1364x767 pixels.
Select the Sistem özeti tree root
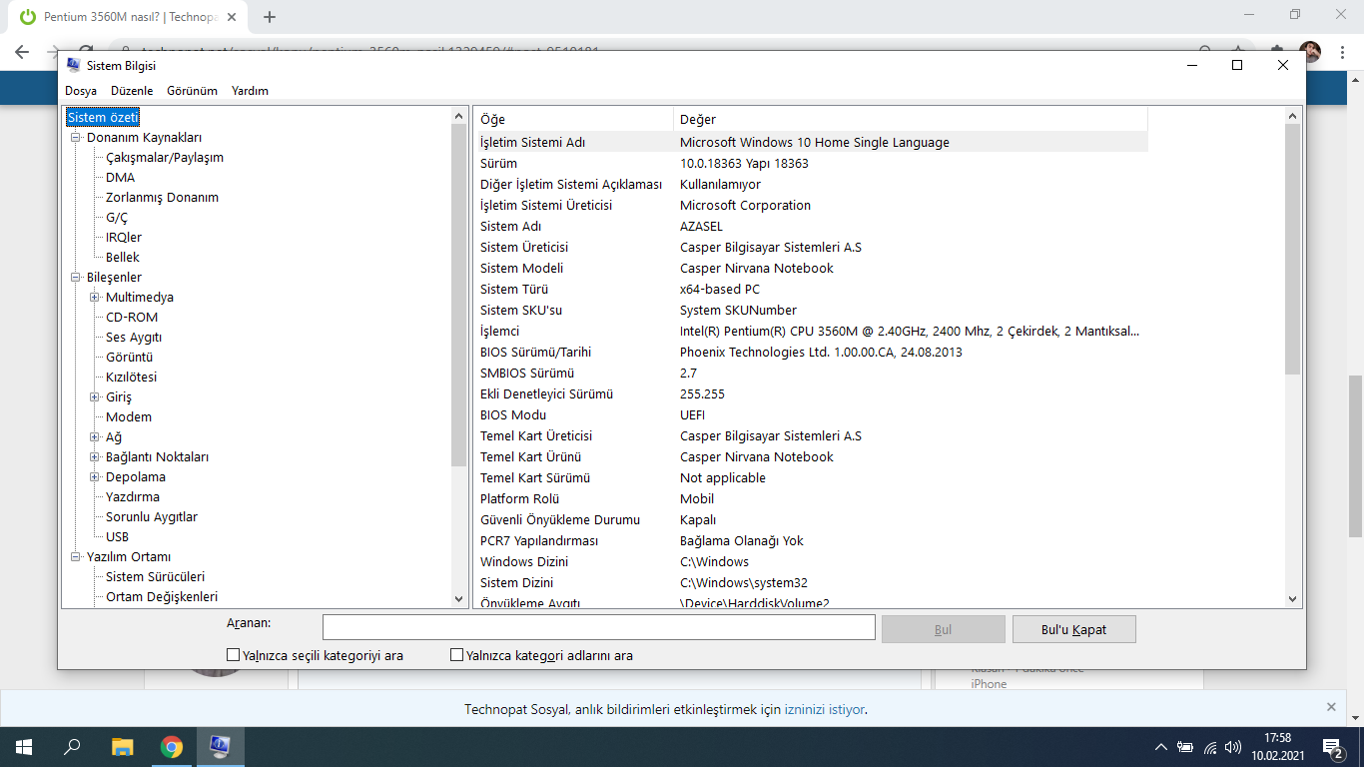103,117
